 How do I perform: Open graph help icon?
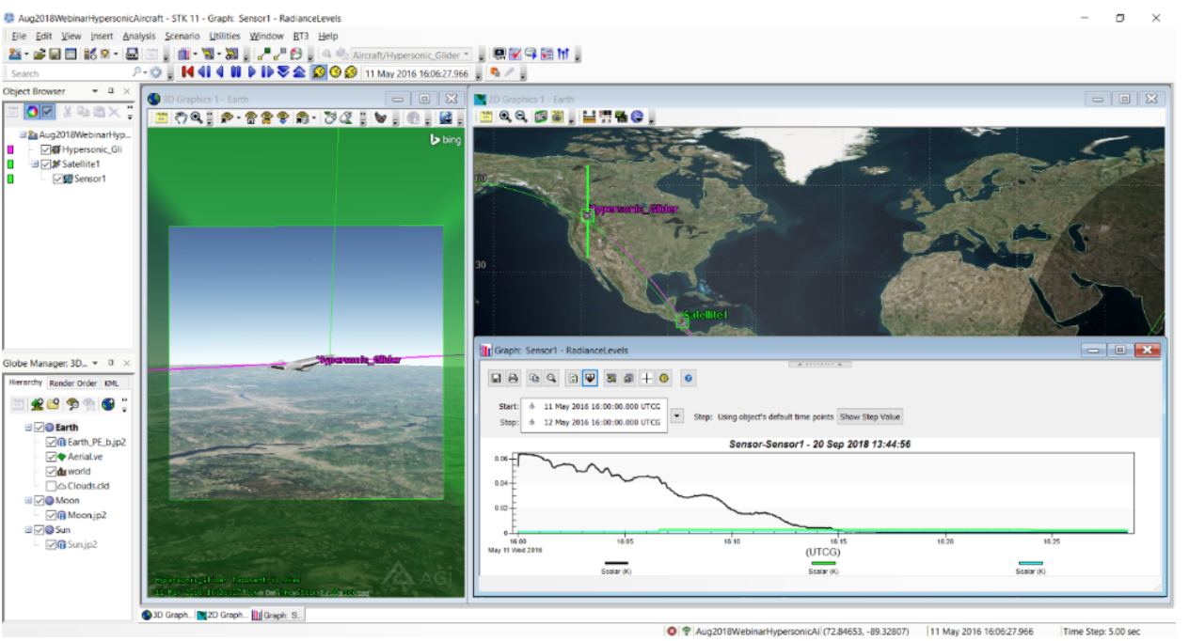(x=688, y=378)
